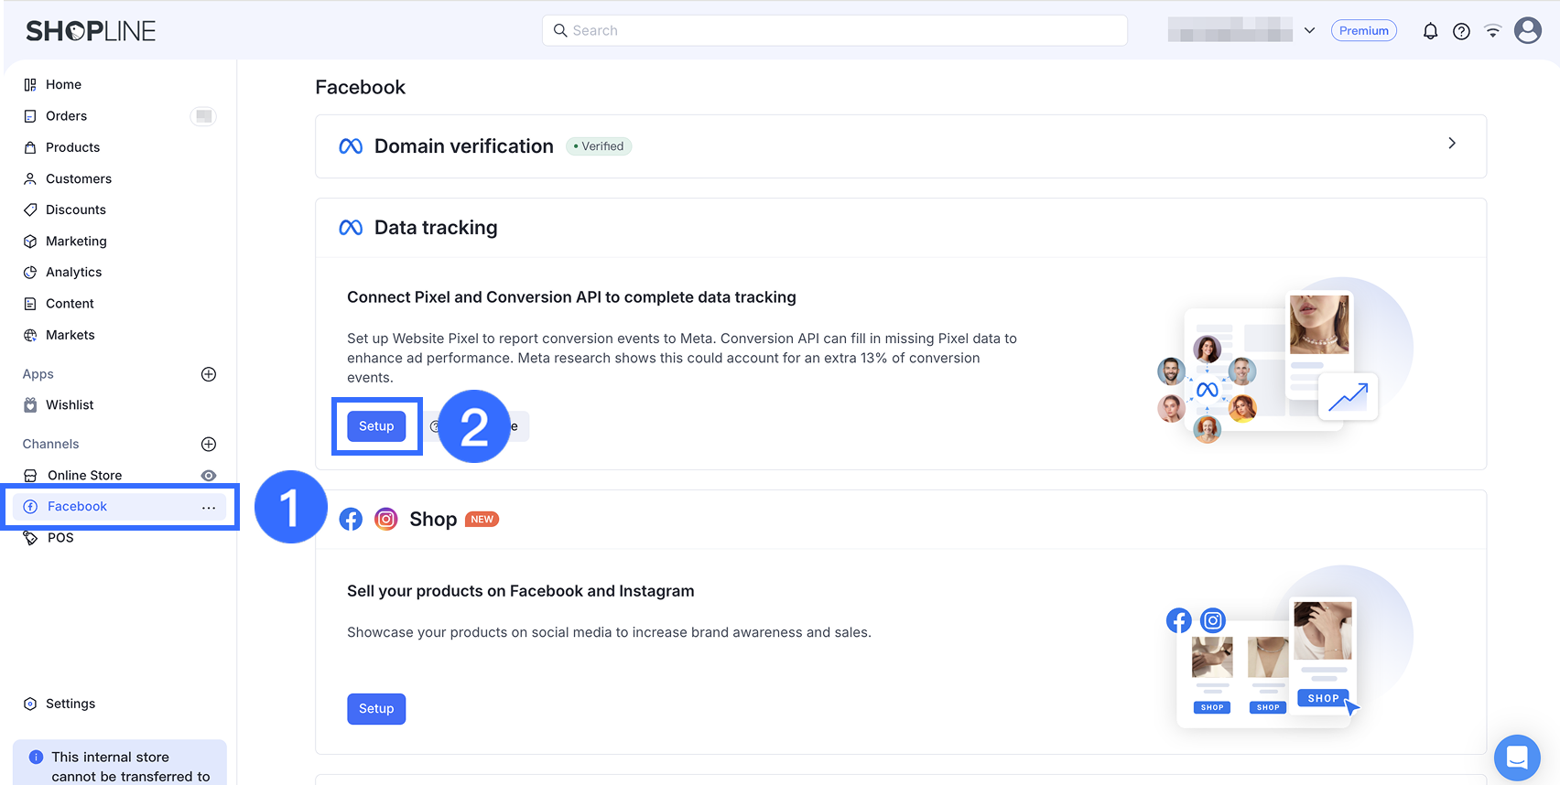Add a new app with plus icon
This screenshot has height=785, width=1560.
click(209, 374)
